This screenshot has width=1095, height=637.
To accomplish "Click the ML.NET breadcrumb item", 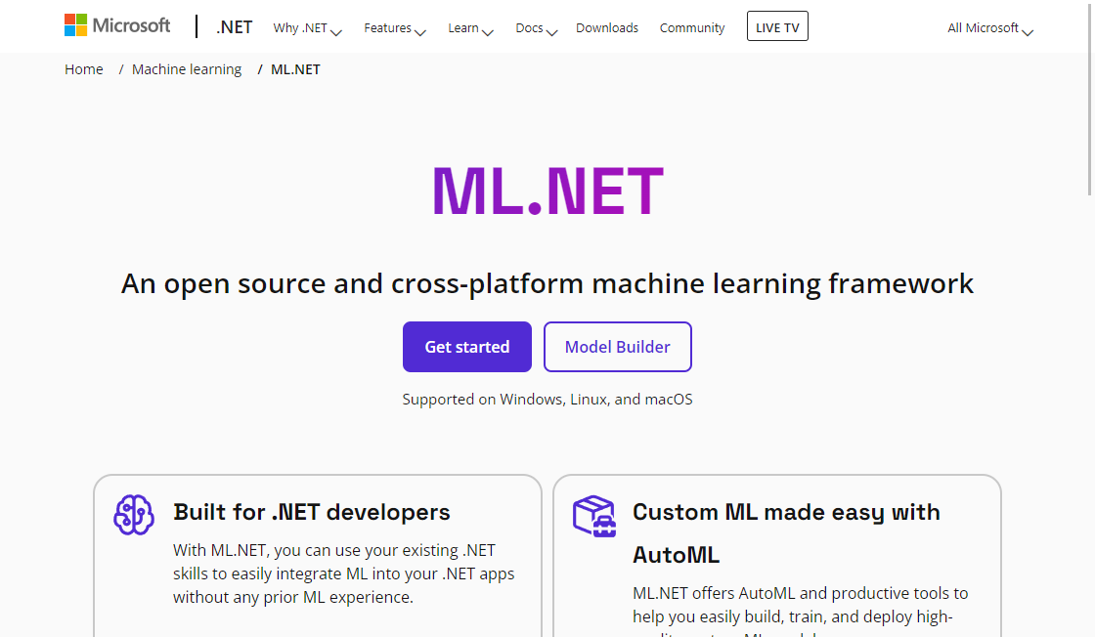I will [295, 69].
